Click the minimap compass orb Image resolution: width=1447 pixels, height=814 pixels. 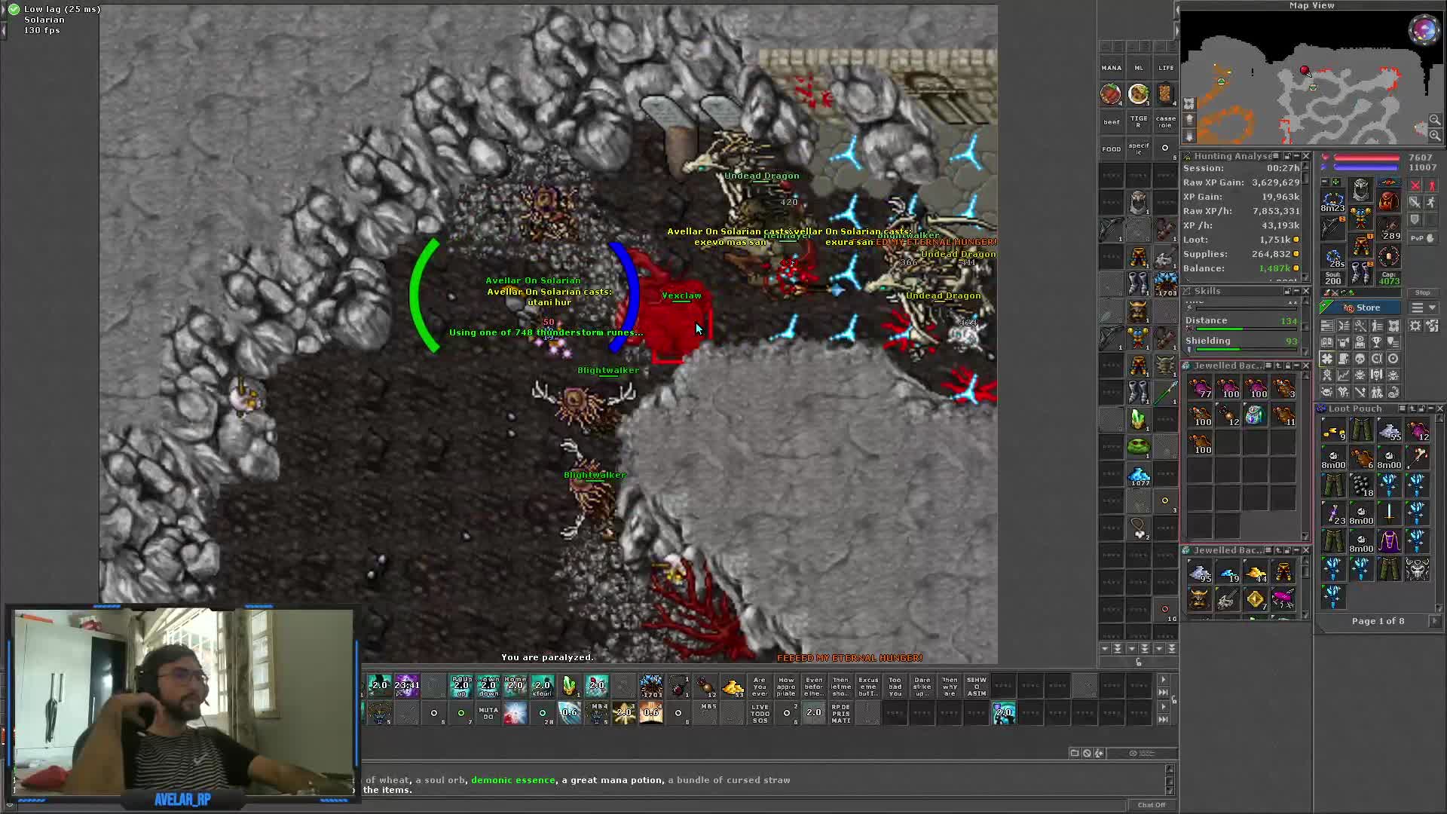[1423, 31]
